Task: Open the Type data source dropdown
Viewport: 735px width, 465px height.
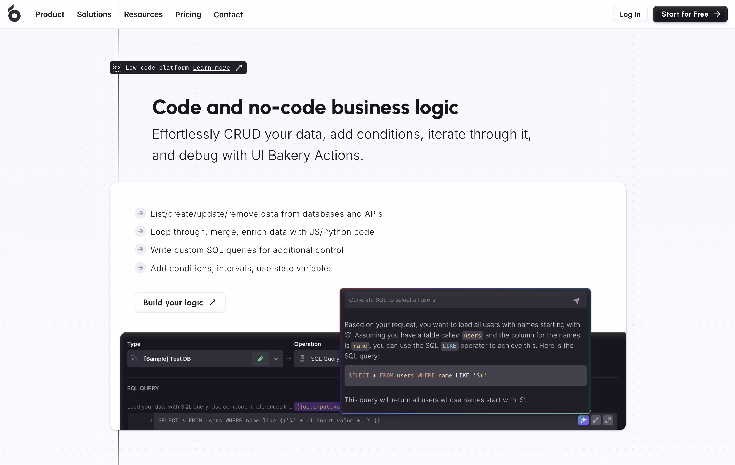Action: 276,359
